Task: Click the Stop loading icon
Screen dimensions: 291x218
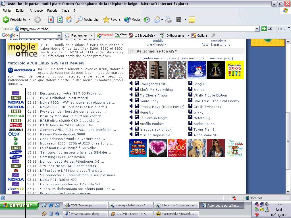Action: (51, 20)
